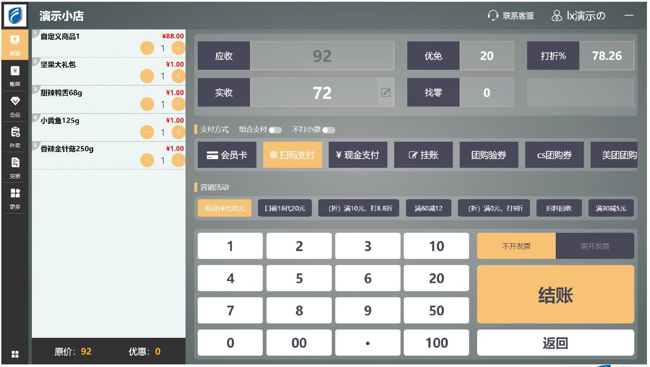Image resolution: width=650 pixels, height=367 pixels.
Task: Open the 外卖 takeout sidebar icon
Action: point(15,137)
